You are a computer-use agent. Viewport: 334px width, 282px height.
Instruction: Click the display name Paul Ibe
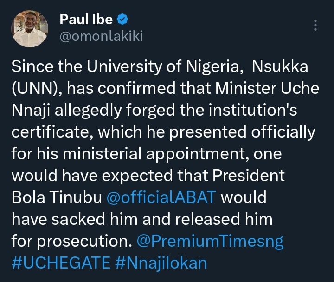coord(86,19)
